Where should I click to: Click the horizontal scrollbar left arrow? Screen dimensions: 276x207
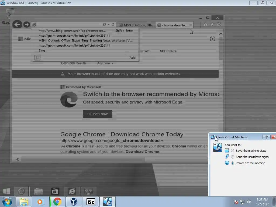click(18, 160)
